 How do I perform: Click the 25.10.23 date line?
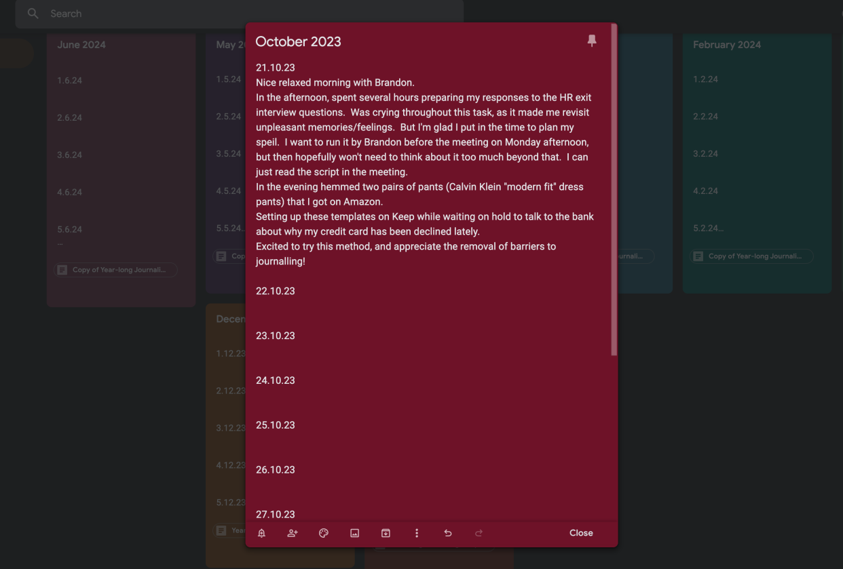(x=276, y=425)
